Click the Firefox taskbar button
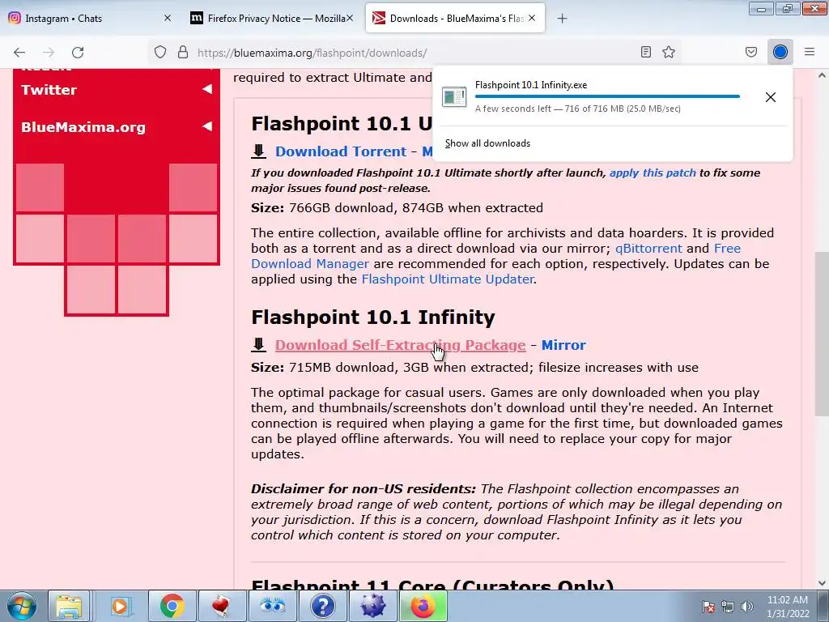829x622 pixels. [423, 606]
